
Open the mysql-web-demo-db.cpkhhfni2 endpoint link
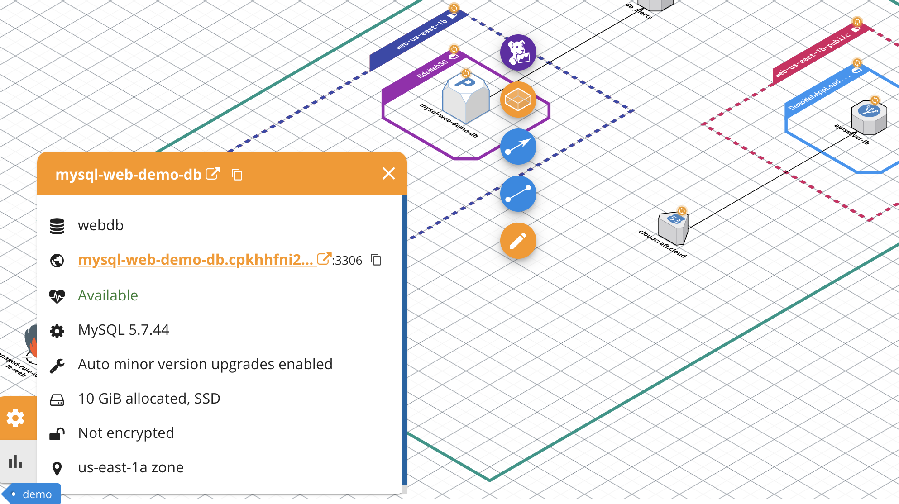196,260
